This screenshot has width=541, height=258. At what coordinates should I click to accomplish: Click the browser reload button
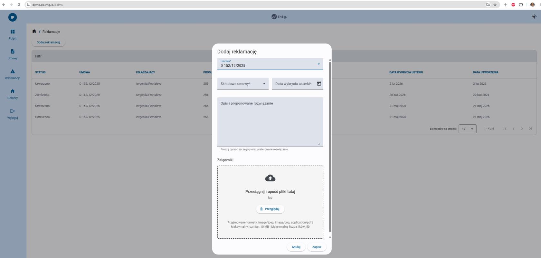click(x=19, y=5)
